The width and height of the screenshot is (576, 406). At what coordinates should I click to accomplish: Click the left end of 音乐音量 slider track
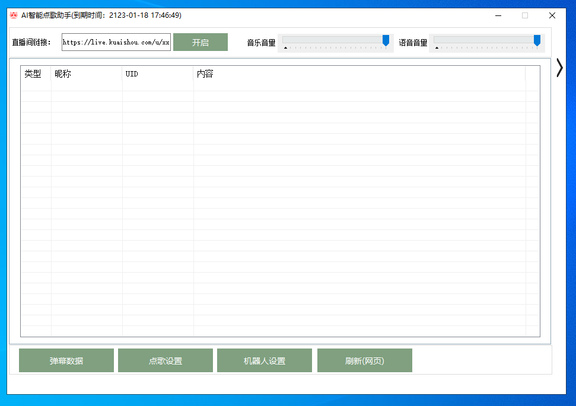point(286,40)
